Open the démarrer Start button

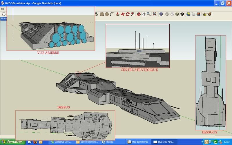click(12, 142)
